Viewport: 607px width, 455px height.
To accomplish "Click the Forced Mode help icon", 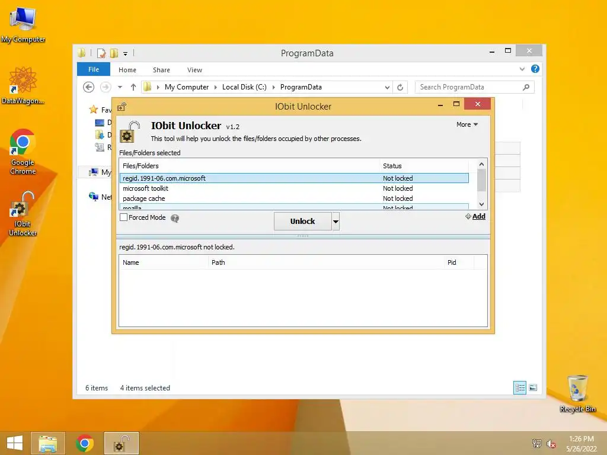I will pyautogui.click(x=175, y=218).
